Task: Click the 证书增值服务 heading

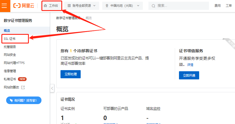Action: pyautogui.click(x=191, y=51)
